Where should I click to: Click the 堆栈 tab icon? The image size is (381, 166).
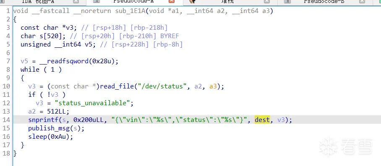(192, 1)
